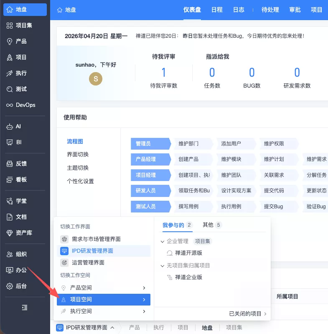Select 需求与市场管理界面 option

[104, 239]
